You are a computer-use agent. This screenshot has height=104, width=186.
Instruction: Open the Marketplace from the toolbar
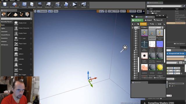pyautogui.click(x=32, y=5)
